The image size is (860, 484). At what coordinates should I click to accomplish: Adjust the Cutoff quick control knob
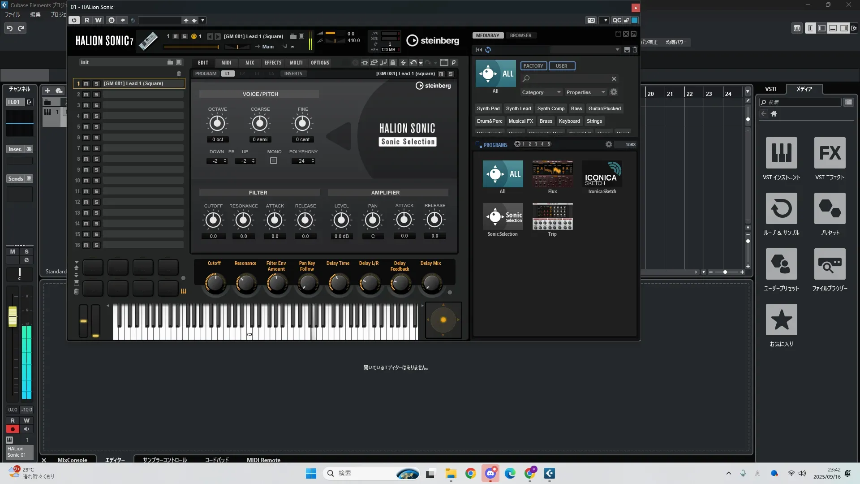215,283
